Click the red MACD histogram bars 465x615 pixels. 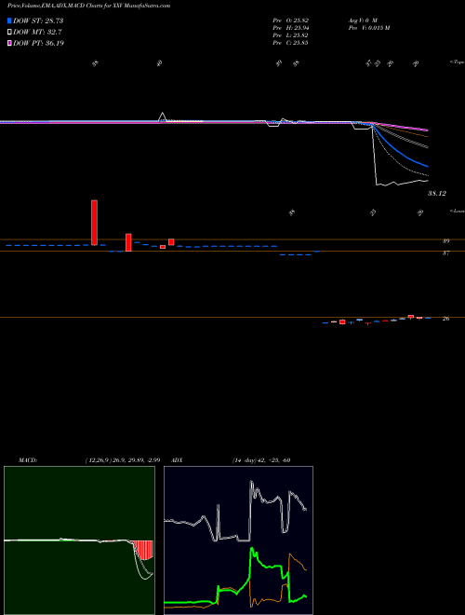click(x=143, y=550)
